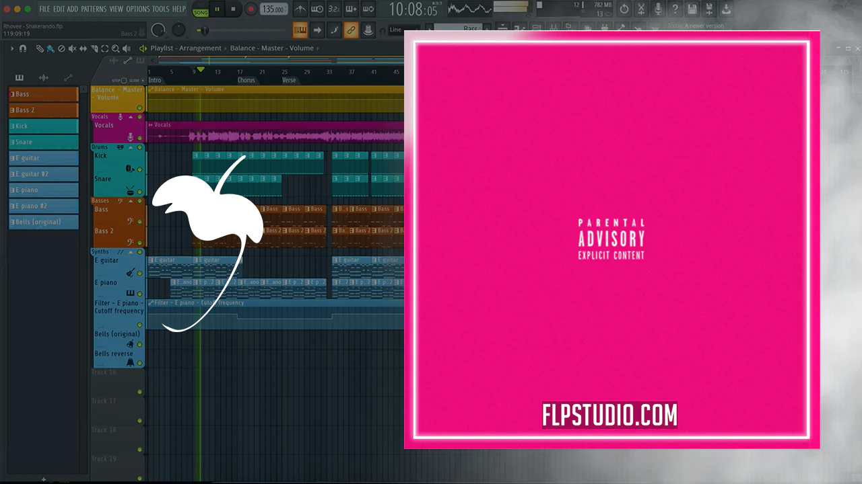Screen dimensions: 862x484
Task: Click the export/render download icon
Action: (725, 9)
